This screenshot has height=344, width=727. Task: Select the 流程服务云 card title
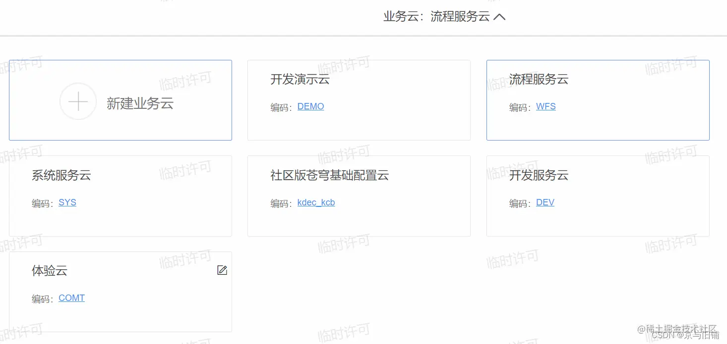[x=539, y=79]
